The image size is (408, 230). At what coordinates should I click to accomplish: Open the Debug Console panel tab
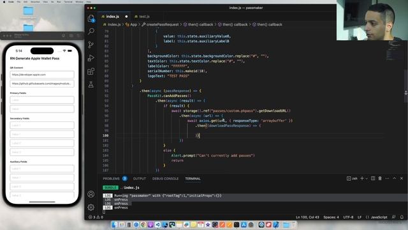(166, 179)
